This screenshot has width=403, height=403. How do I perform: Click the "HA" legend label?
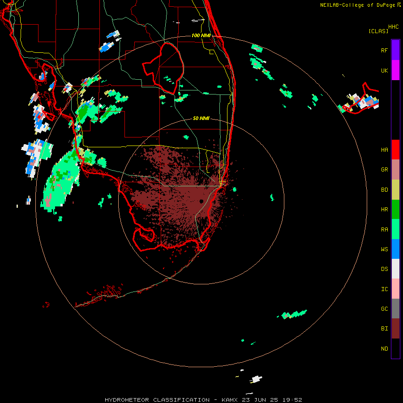point(384,150)
